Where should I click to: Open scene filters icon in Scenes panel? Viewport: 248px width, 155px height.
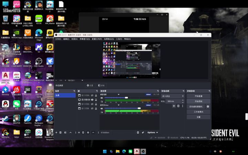pos(65,132)
